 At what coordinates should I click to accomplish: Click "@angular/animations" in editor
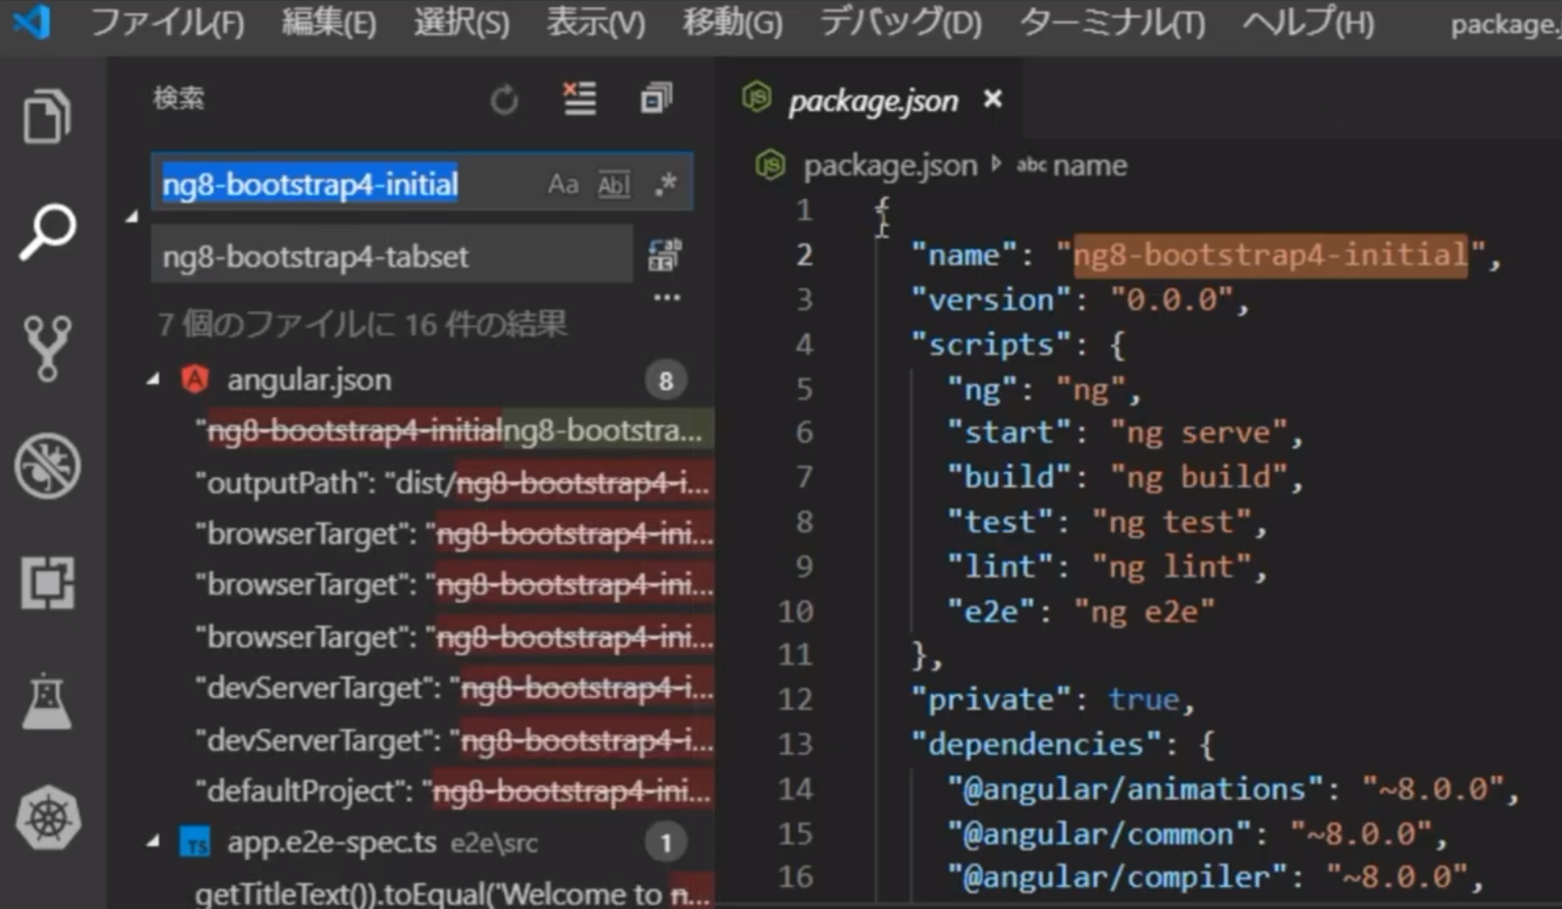point(1135,789)
